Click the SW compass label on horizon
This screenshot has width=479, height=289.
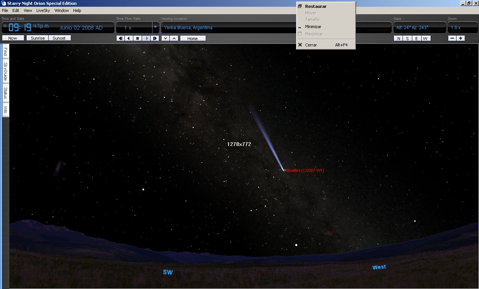click(x=168, y=272)
